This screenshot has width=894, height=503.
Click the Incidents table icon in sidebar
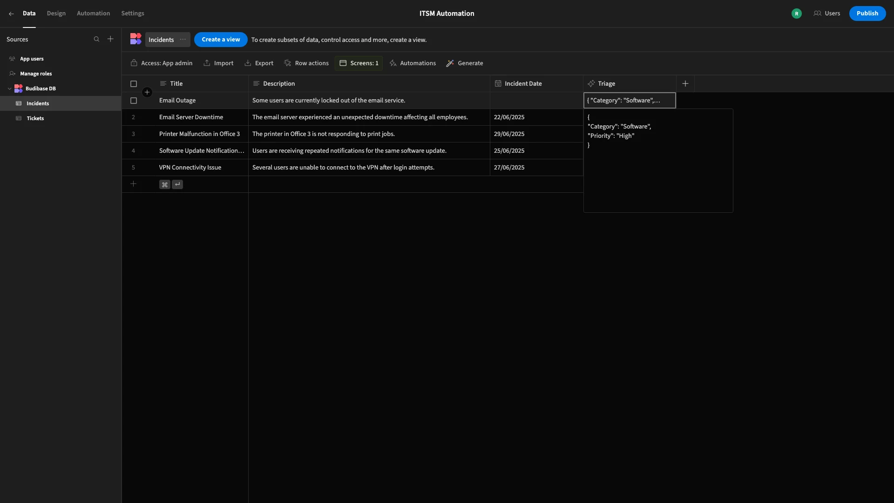pyautogui.click(x=19, y=103)
